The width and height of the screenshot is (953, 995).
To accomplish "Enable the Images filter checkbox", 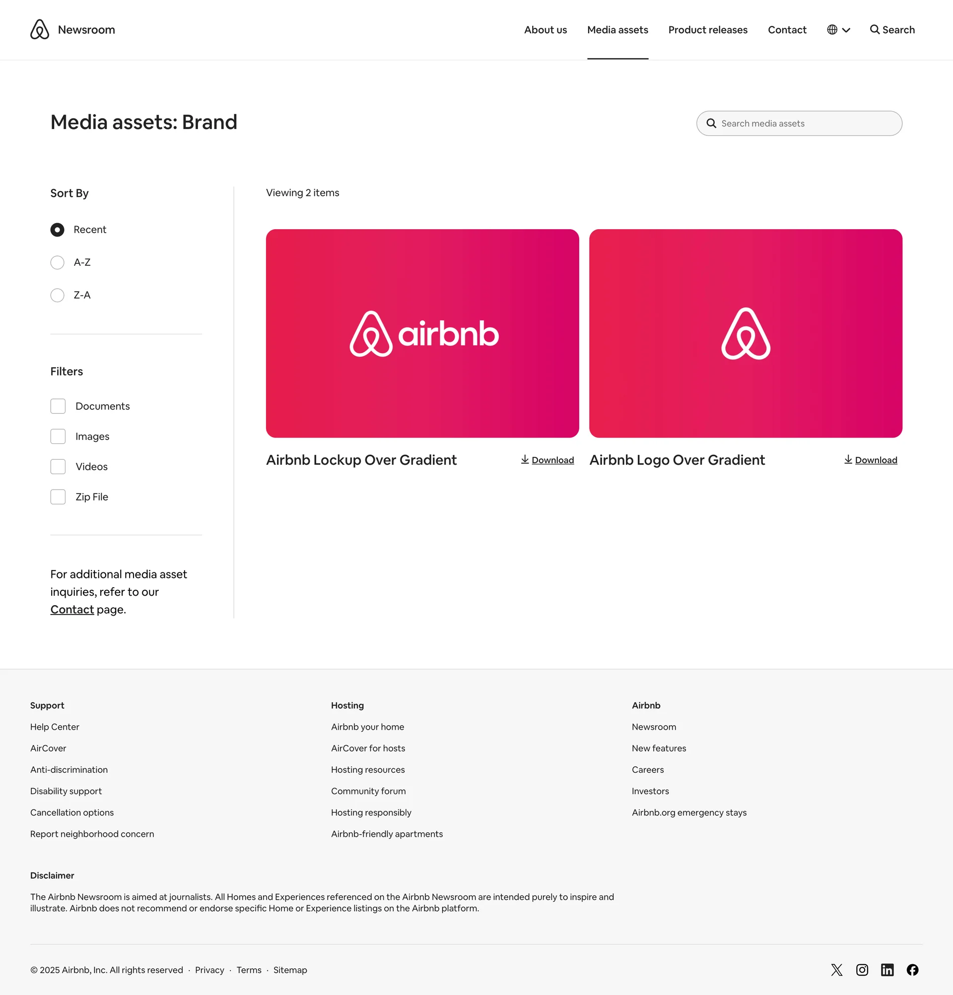I will (x=58, y=436).
